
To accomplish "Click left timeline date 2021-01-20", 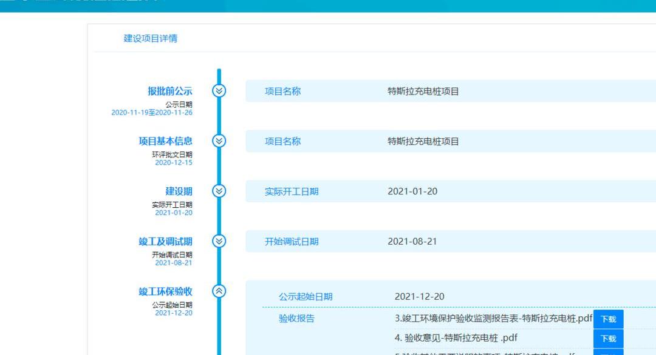I will (x=174, y=213).
